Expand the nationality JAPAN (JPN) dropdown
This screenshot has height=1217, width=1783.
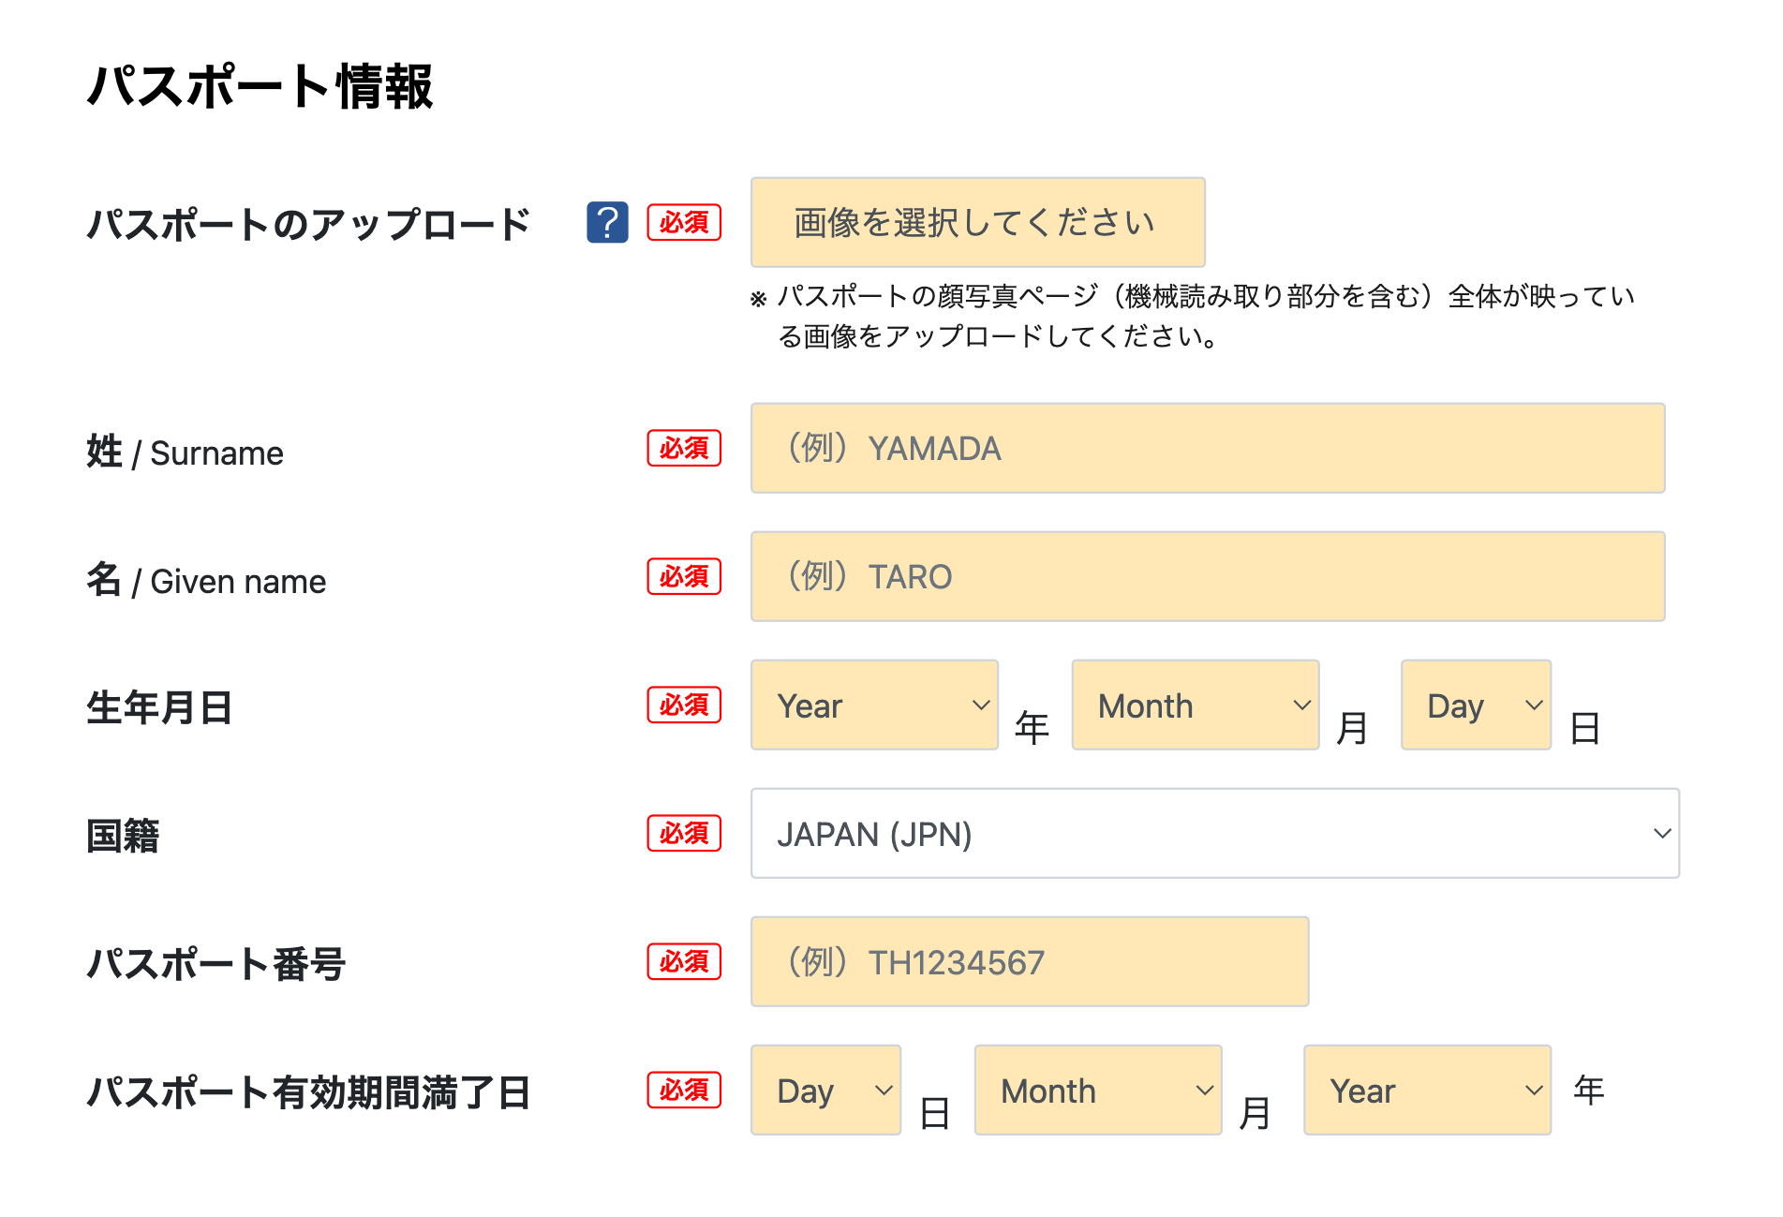pyautogui.click(x=1214, y=834)
